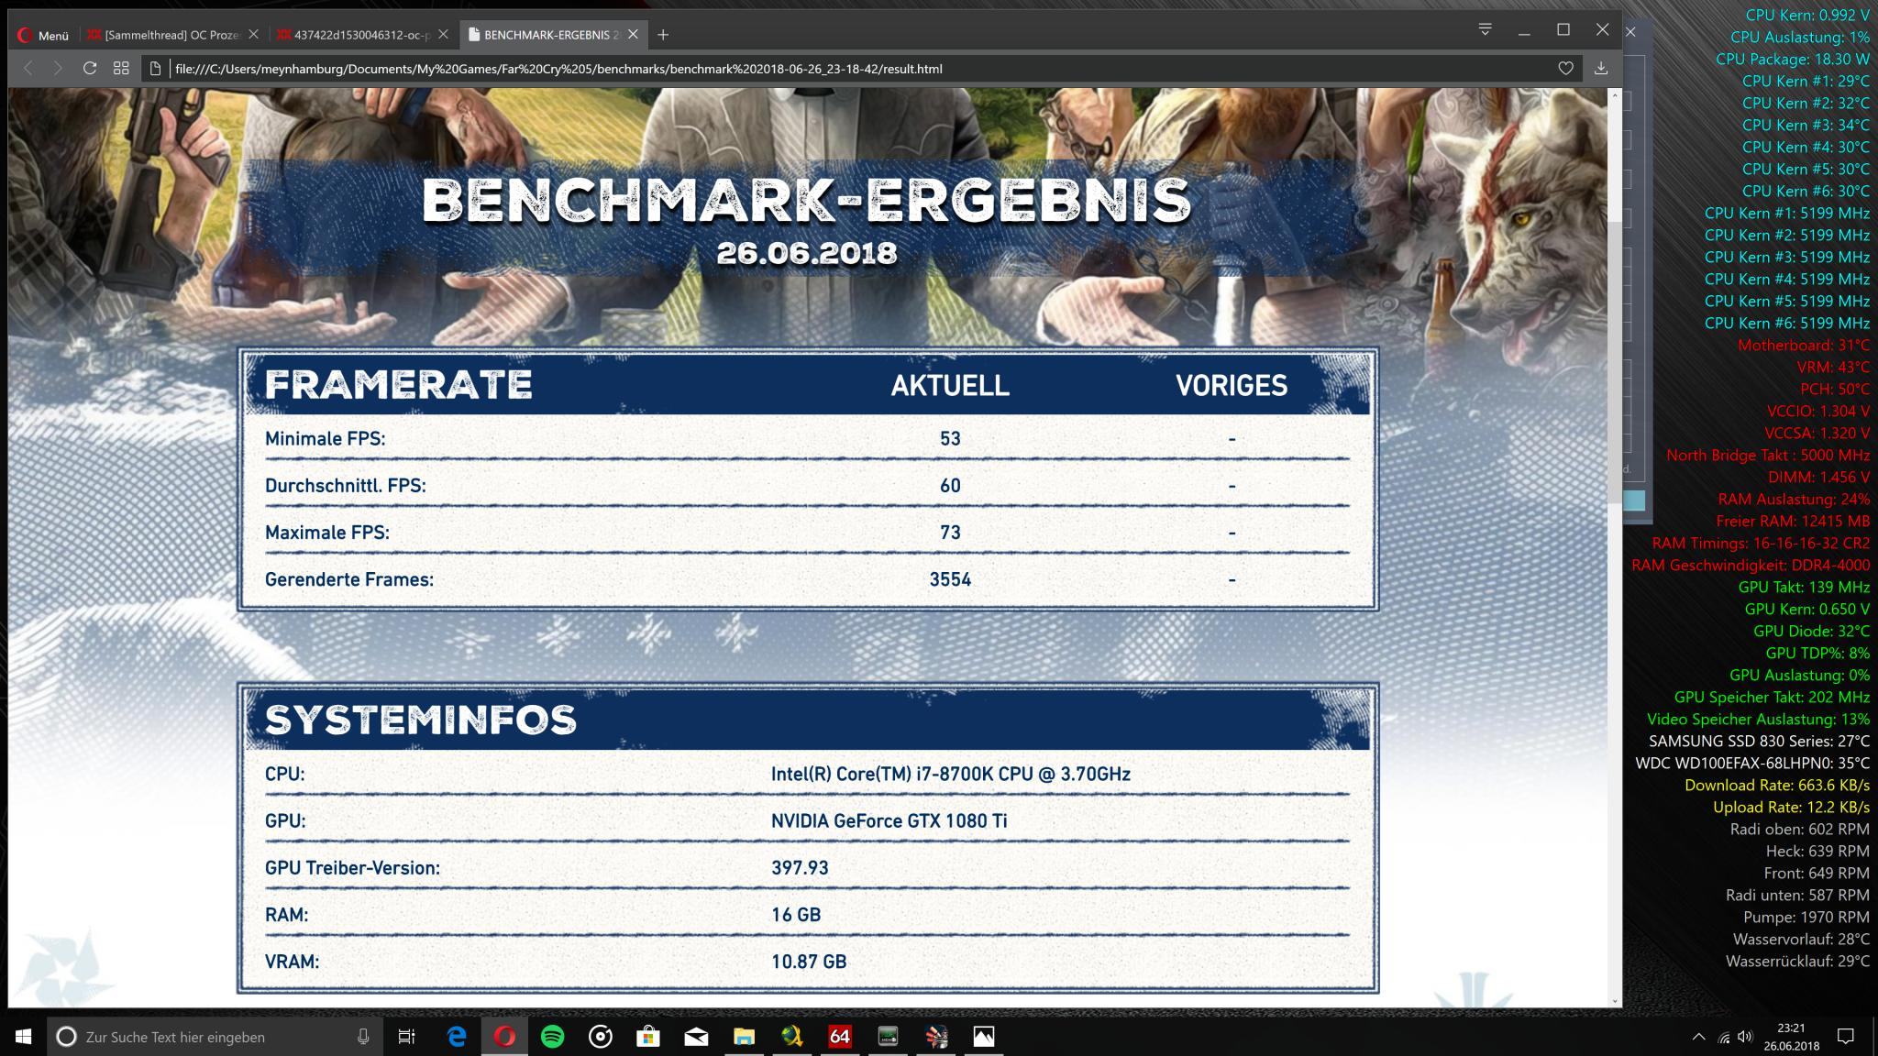
Task: Launch Spotify from the taskbar
Action: click(552, 1037)
